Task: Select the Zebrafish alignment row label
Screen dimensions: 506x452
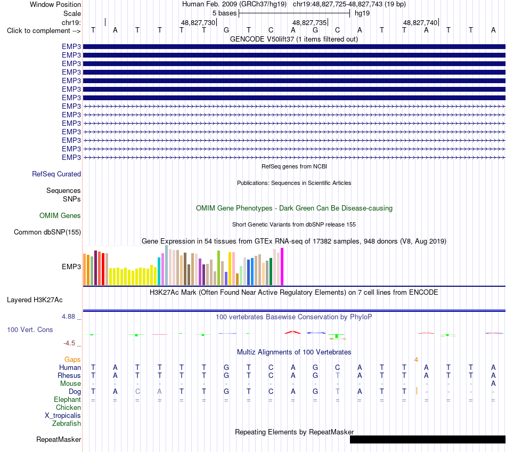Action: point(67,424)
